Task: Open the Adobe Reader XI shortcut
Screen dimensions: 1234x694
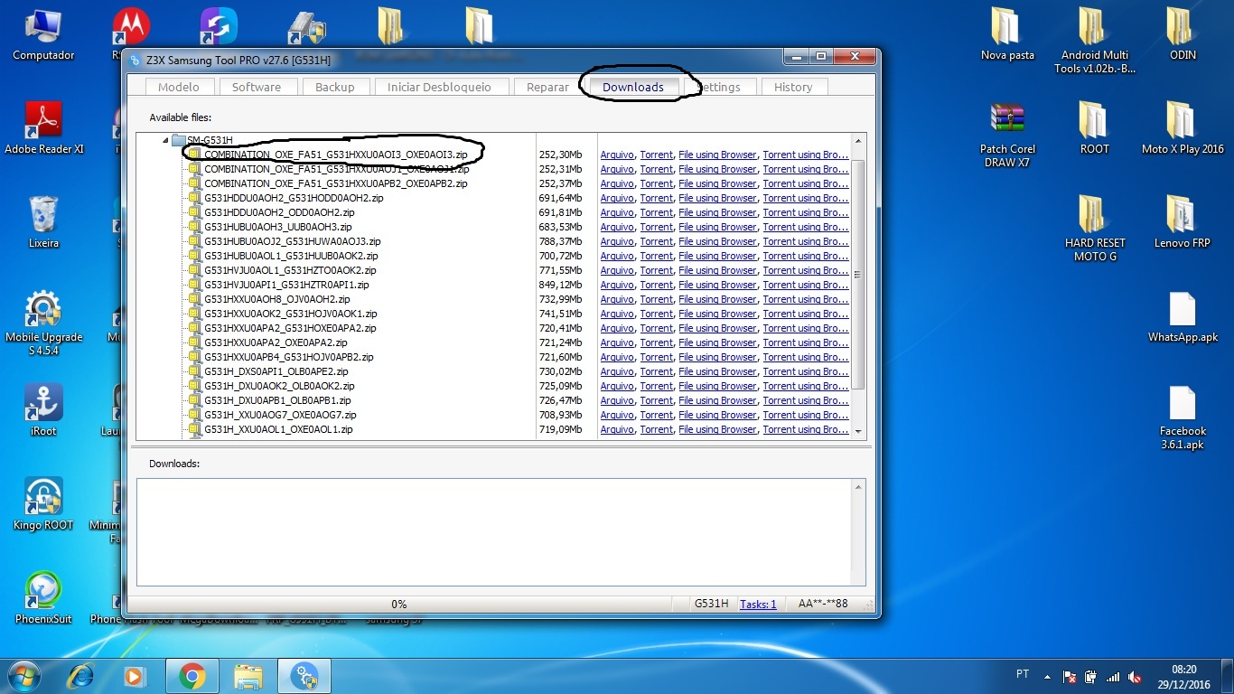Action: (43, 128)
